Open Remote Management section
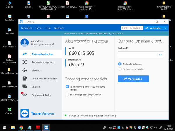This screenshot has width=175, height=131. [x=40, y=62]
